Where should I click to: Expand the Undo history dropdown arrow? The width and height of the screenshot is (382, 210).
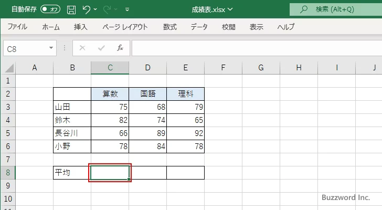[x=95, y=9]
